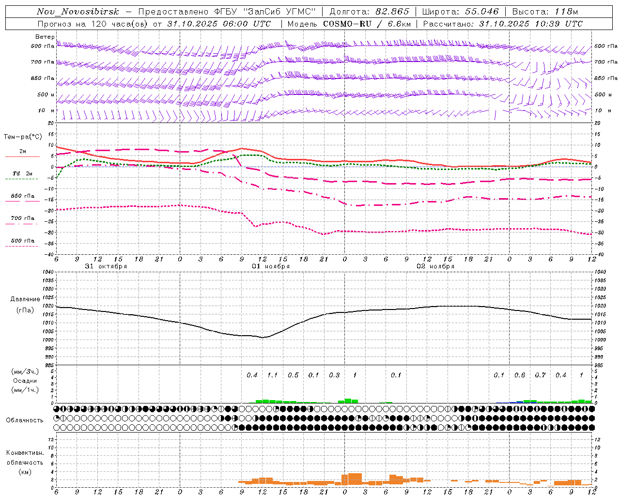620x496 pixels.
Task: Select the 'Тем-ра(°C)' temperature panel label
Action: [x=23, y=137]
